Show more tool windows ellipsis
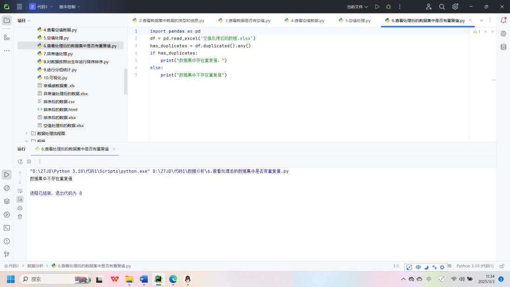Screen dimensions: 510x287 [x=7, y=51]
